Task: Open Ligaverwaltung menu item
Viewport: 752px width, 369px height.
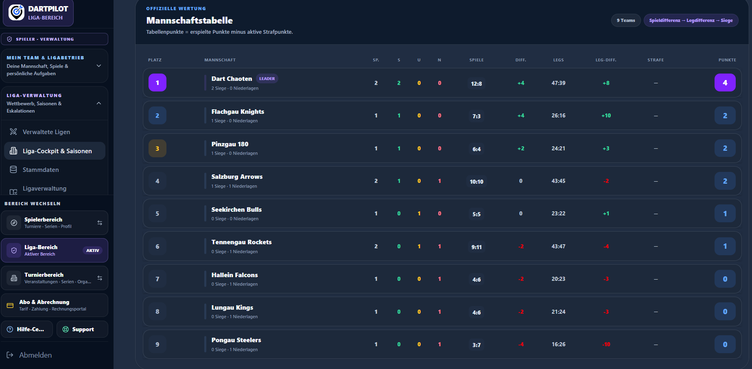Action: 55,188
